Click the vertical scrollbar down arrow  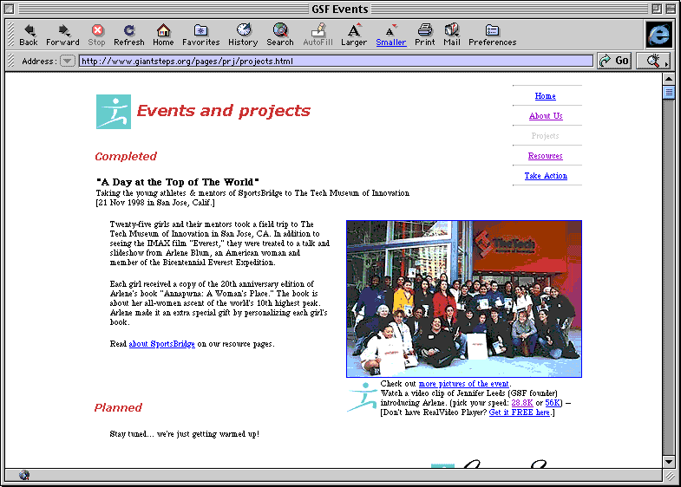click(669, 461)
